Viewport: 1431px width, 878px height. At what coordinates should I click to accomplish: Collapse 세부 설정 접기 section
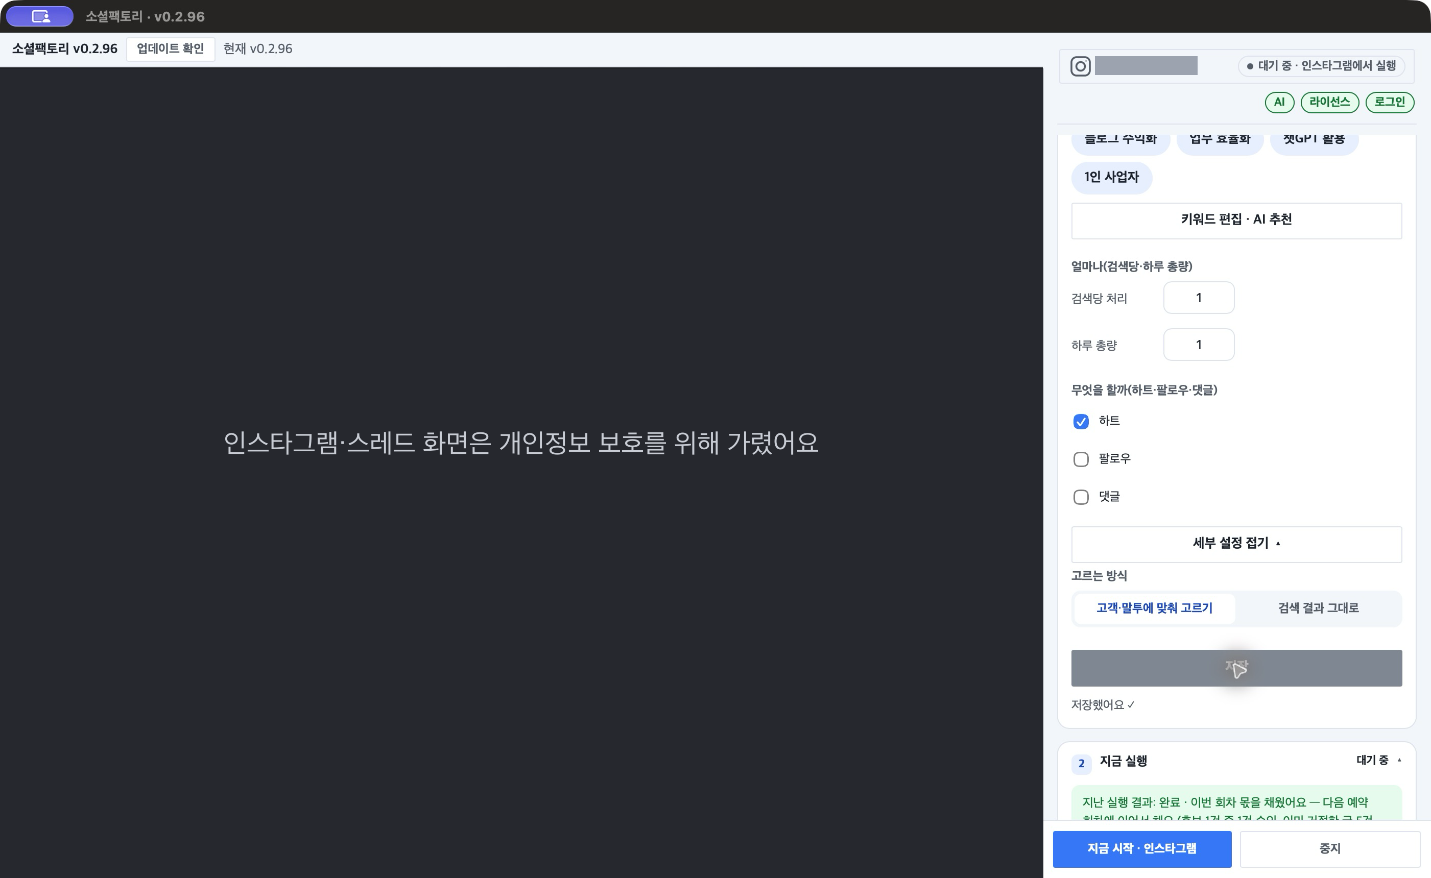[1236, 544]
